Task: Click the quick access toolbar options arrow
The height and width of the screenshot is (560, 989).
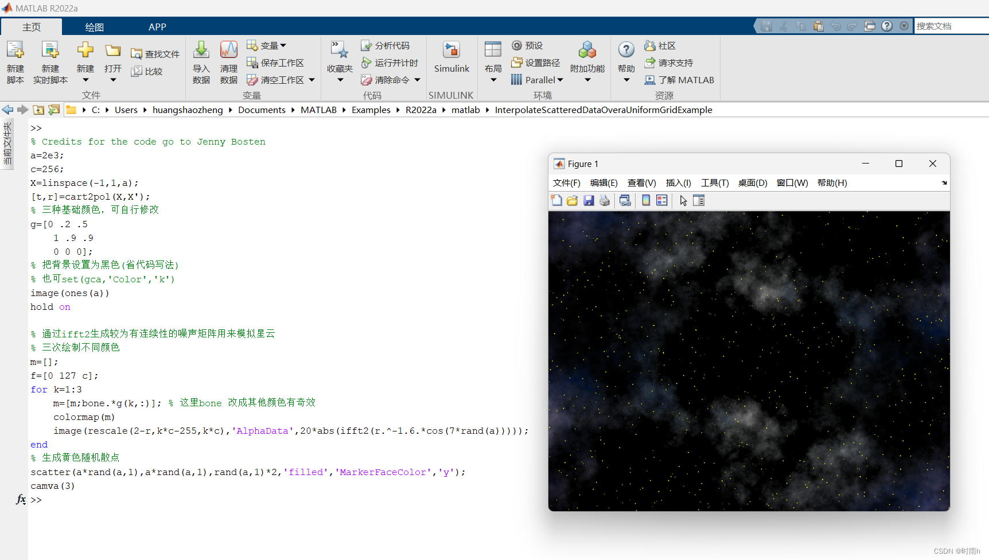Action: point(904,26)
